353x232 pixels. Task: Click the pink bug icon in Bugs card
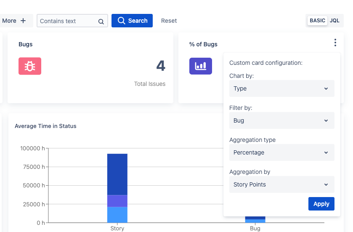(30, 66)
